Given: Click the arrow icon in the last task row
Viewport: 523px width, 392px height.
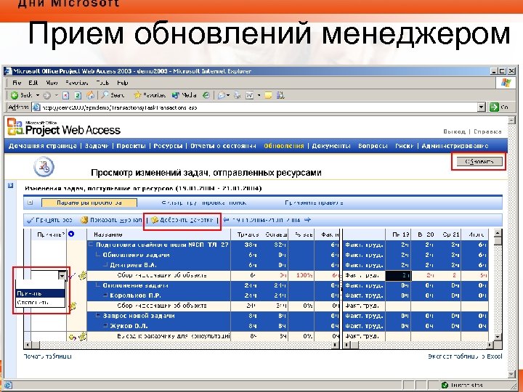Looking at the screenshot, I should [72, 337].
